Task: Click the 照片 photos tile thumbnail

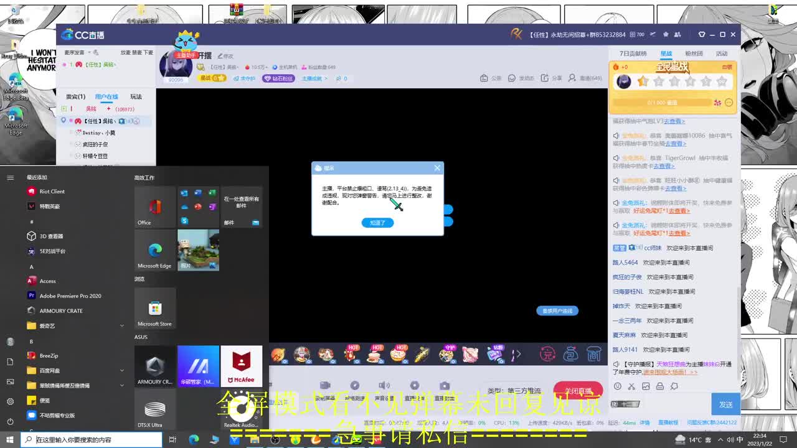Action: point(198,250)
